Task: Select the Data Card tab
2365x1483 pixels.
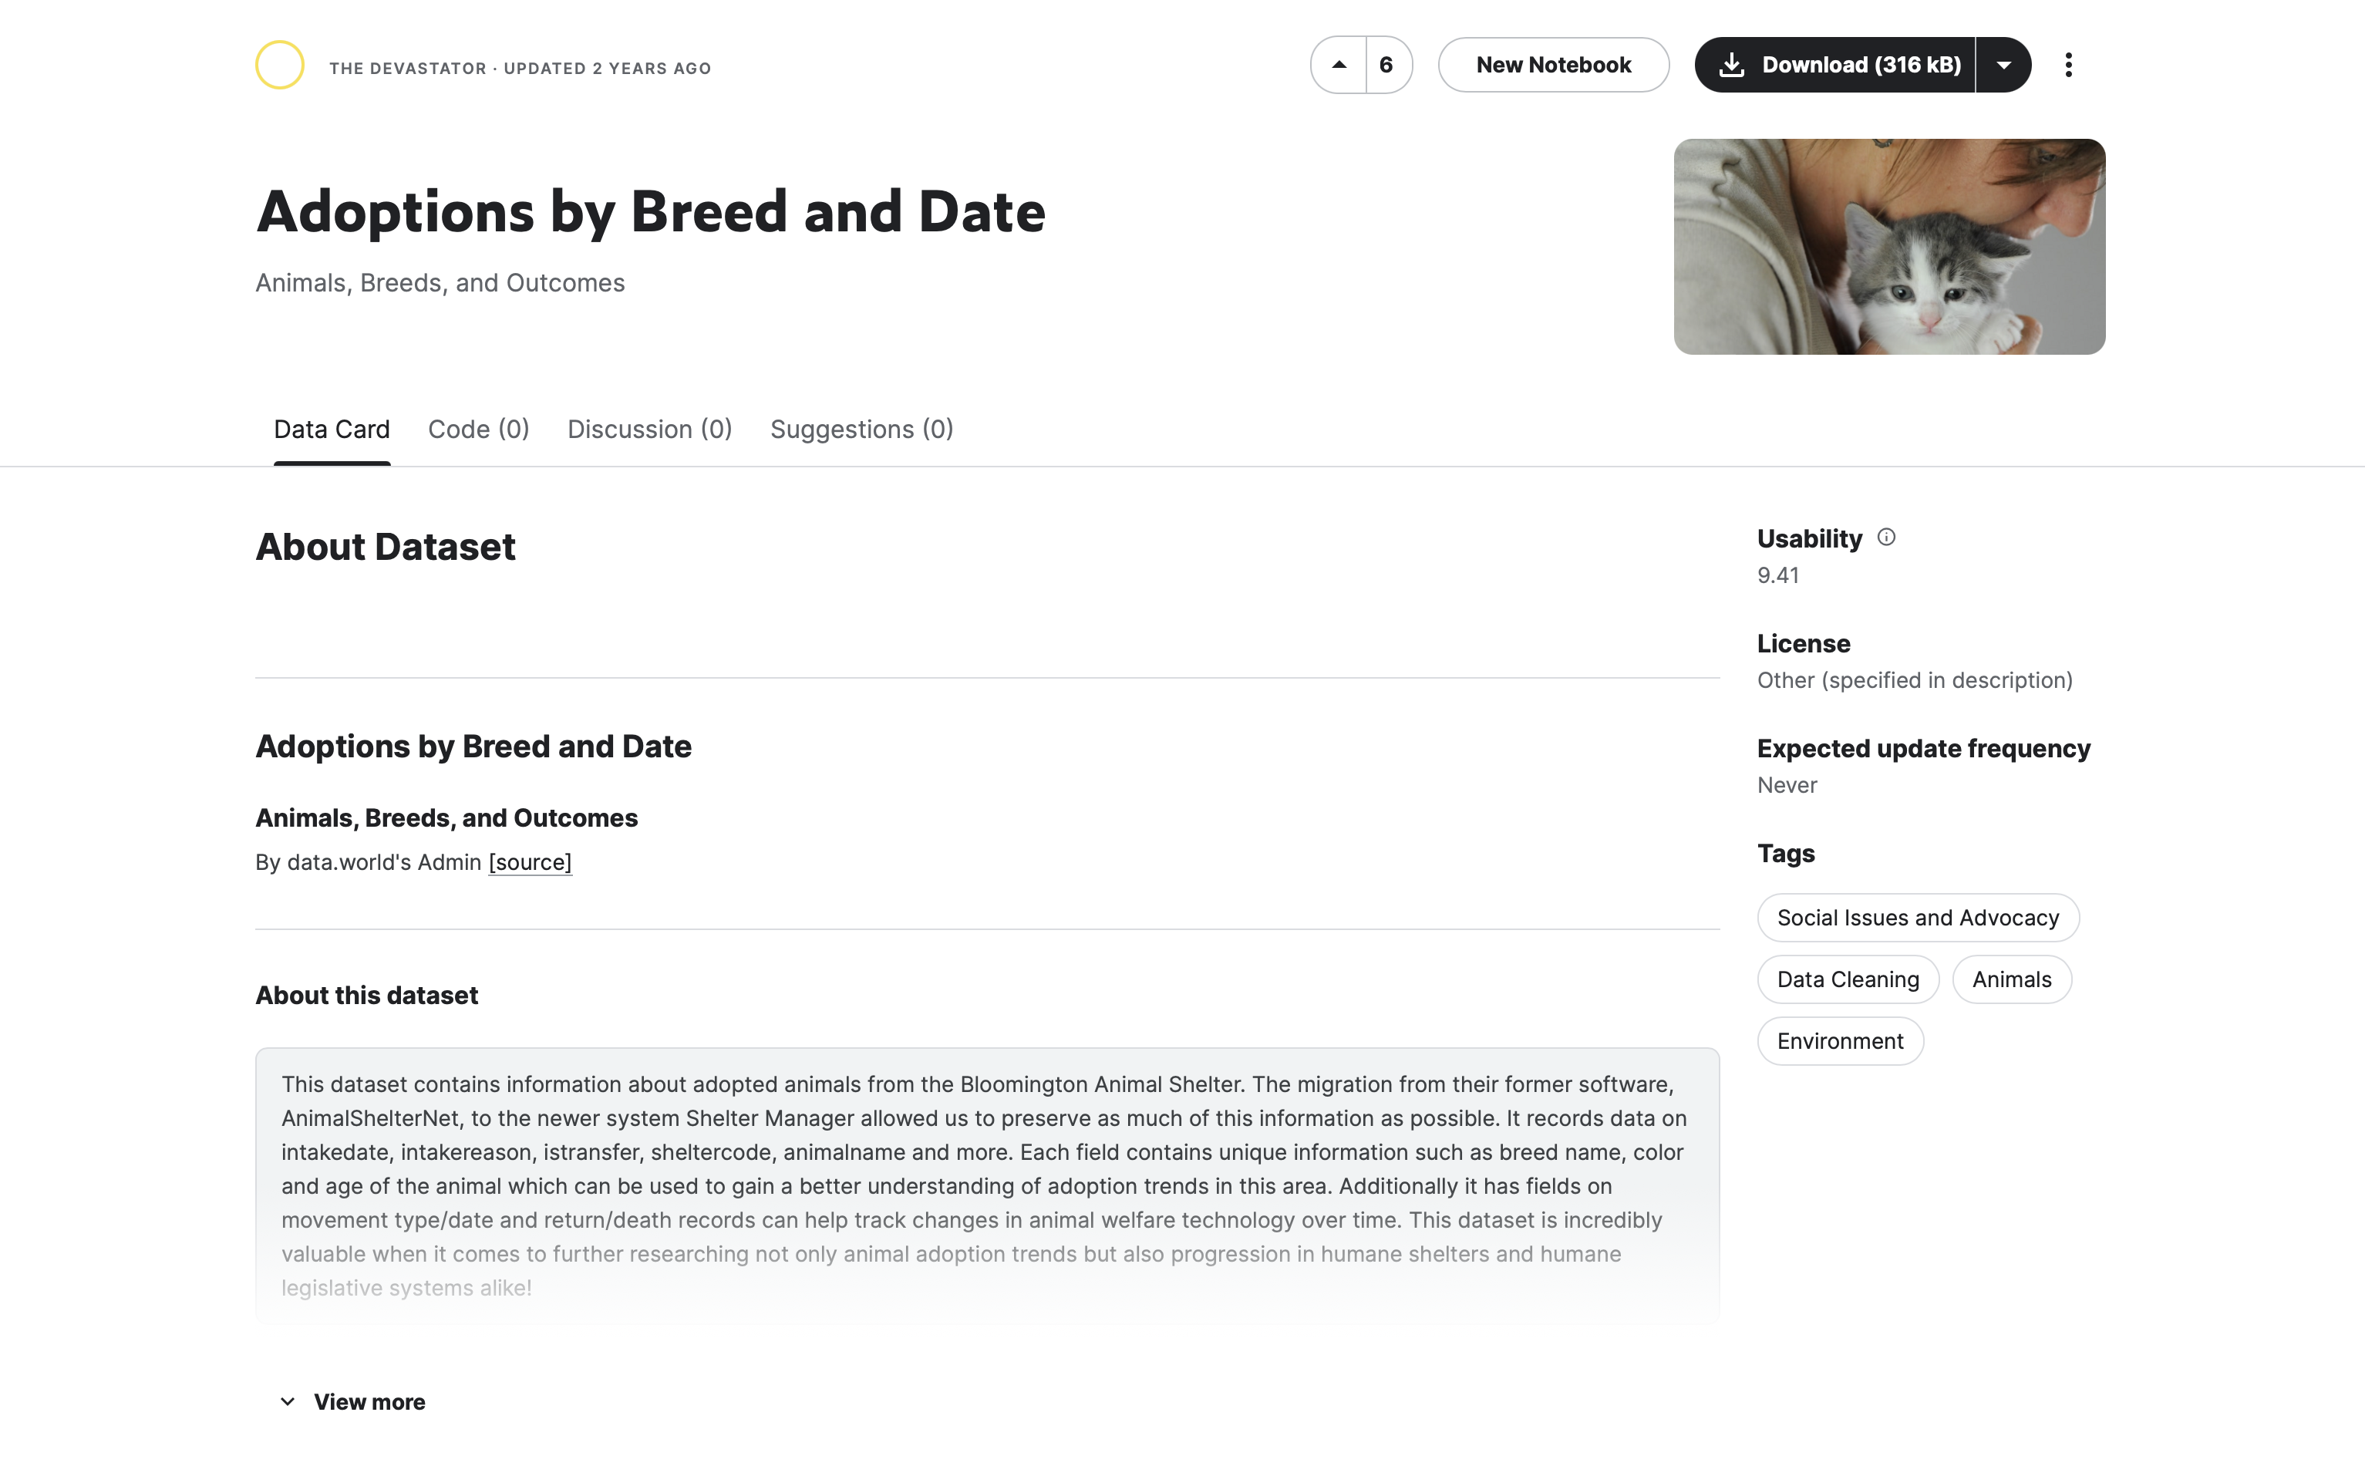Action: click(x=332, y=430)
